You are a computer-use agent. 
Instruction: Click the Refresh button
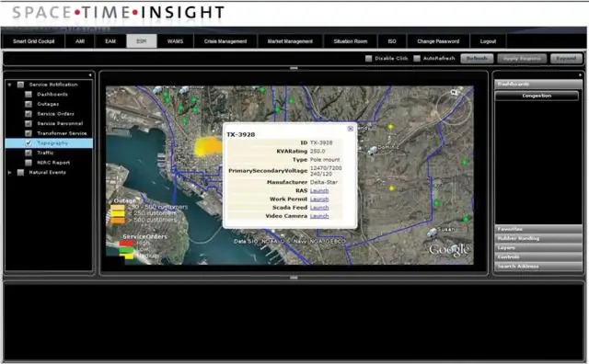coord(477,59)
